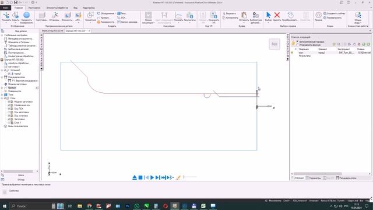Image resolution: width=373 pixels, height=210 pixels.
Task: Click the shared views collaboration icon
Action: pyautogui.click(x=358, y=15)
